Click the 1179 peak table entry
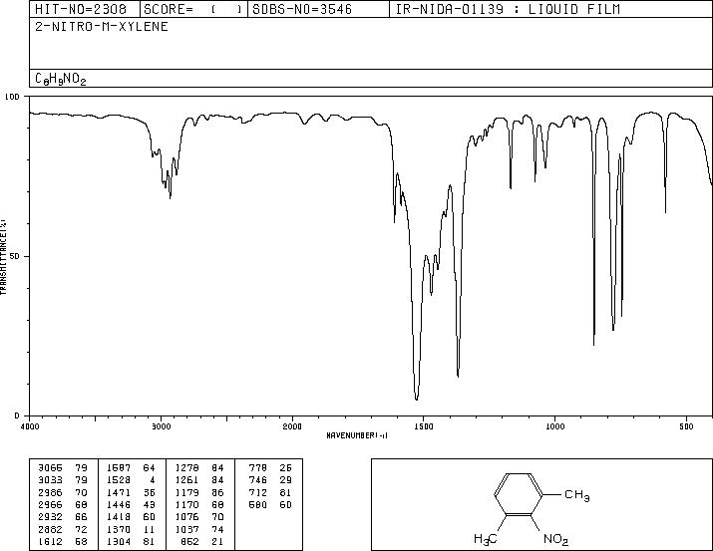The height and width of the screenshot is (551, 713). 186,492
